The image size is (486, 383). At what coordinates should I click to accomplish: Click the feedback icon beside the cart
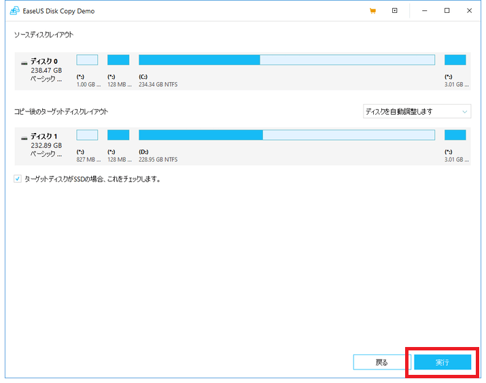[x=395, y=11]
